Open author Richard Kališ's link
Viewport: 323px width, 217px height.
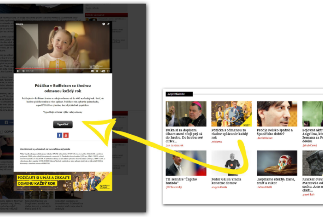click(x=265, y=187)
